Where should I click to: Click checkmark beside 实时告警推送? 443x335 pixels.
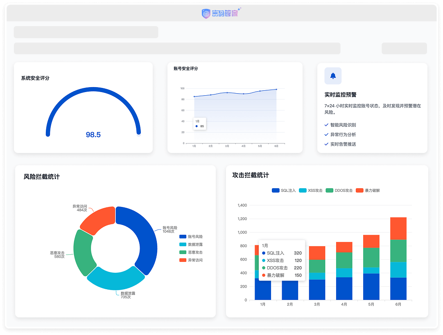click(x=326, y=144)
